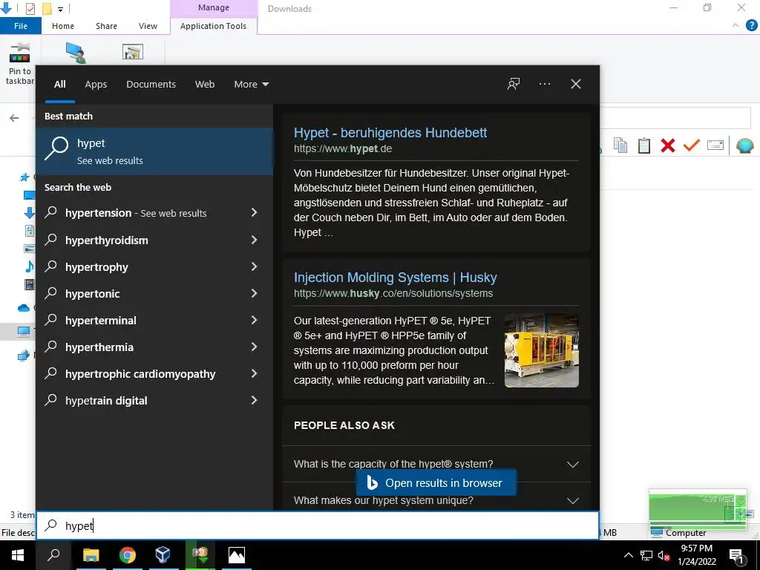Open the green installer taskbar icon
This screenshot has width=760, height=570.
click(x=200, y=555)
